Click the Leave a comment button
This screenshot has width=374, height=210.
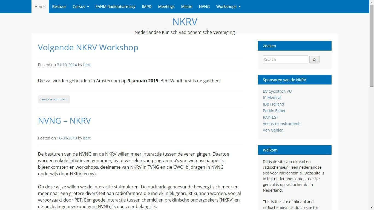pyautogui.click(x=54, y=99)
